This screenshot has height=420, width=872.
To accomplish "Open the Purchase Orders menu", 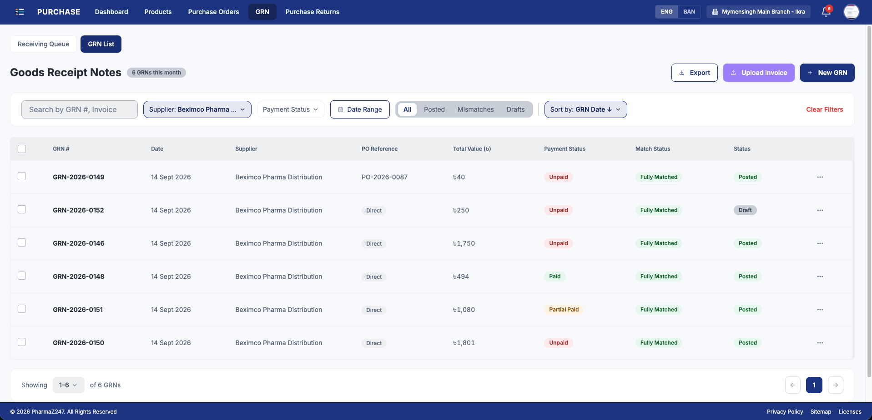I will pos(213,12).
